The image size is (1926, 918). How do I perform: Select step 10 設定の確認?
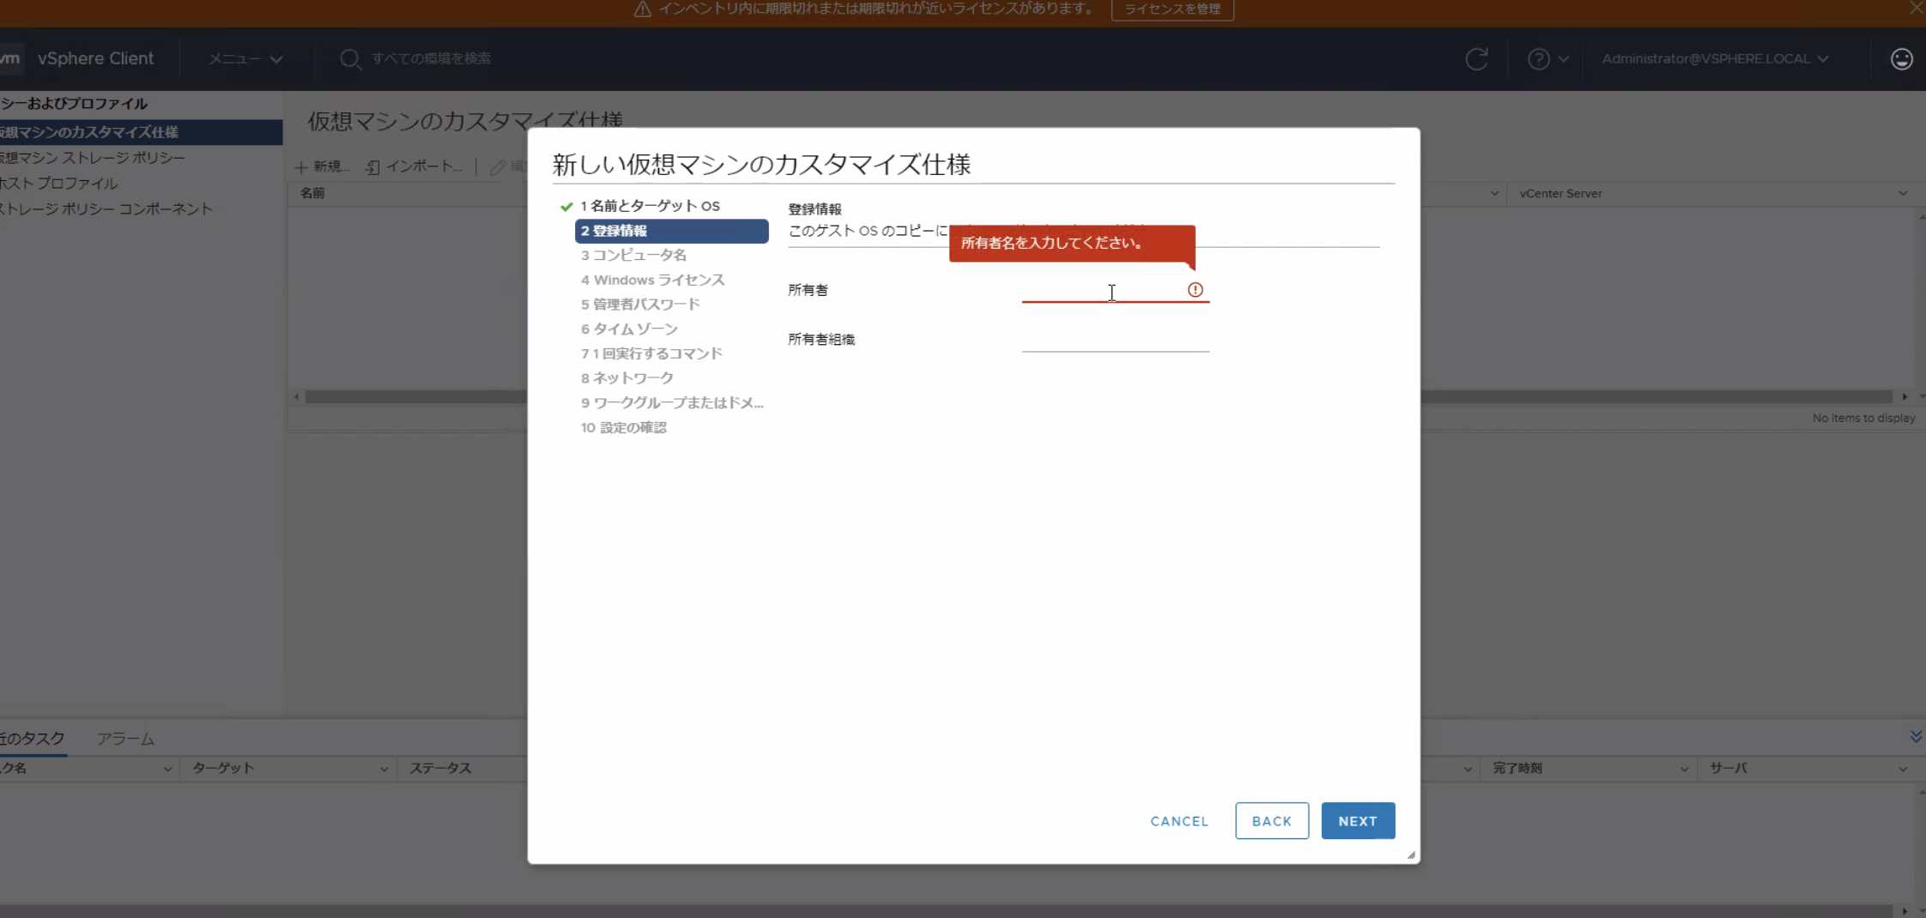[x=623, y=427]
